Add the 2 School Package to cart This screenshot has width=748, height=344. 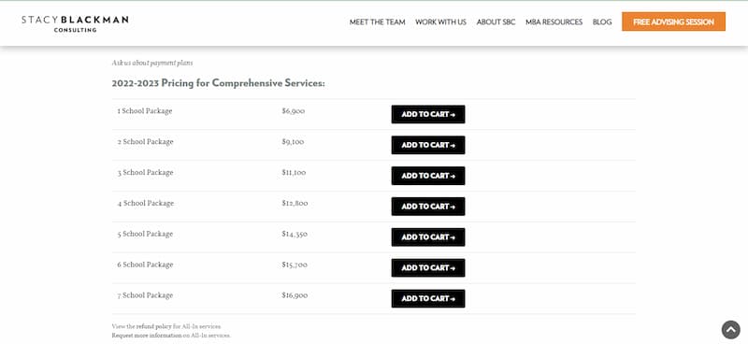click(x=428, y=145)
